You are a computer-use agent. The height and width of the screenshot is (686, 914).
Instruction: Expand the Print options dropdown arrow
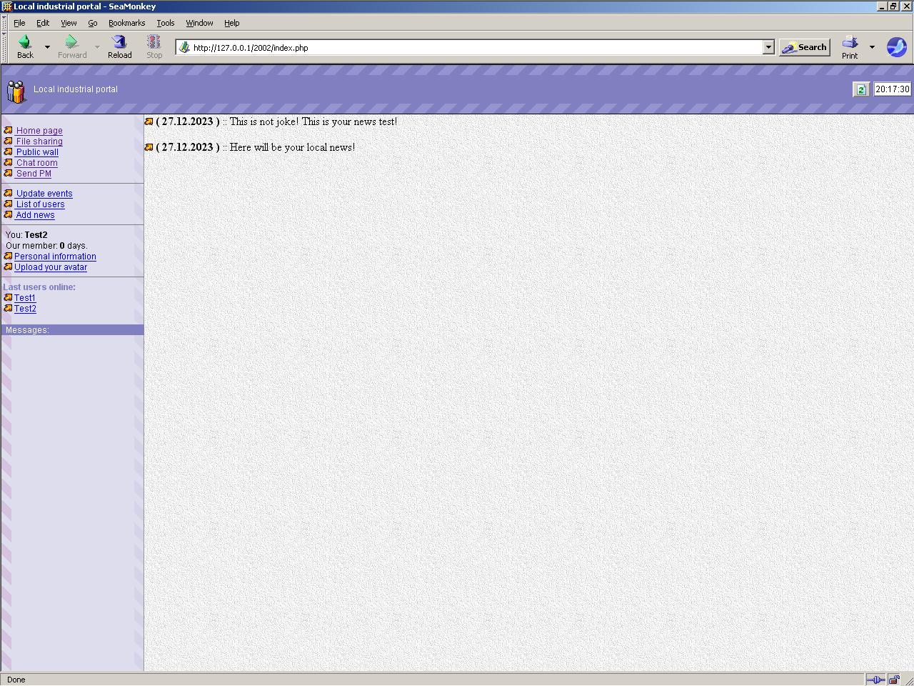pos(872,47)
